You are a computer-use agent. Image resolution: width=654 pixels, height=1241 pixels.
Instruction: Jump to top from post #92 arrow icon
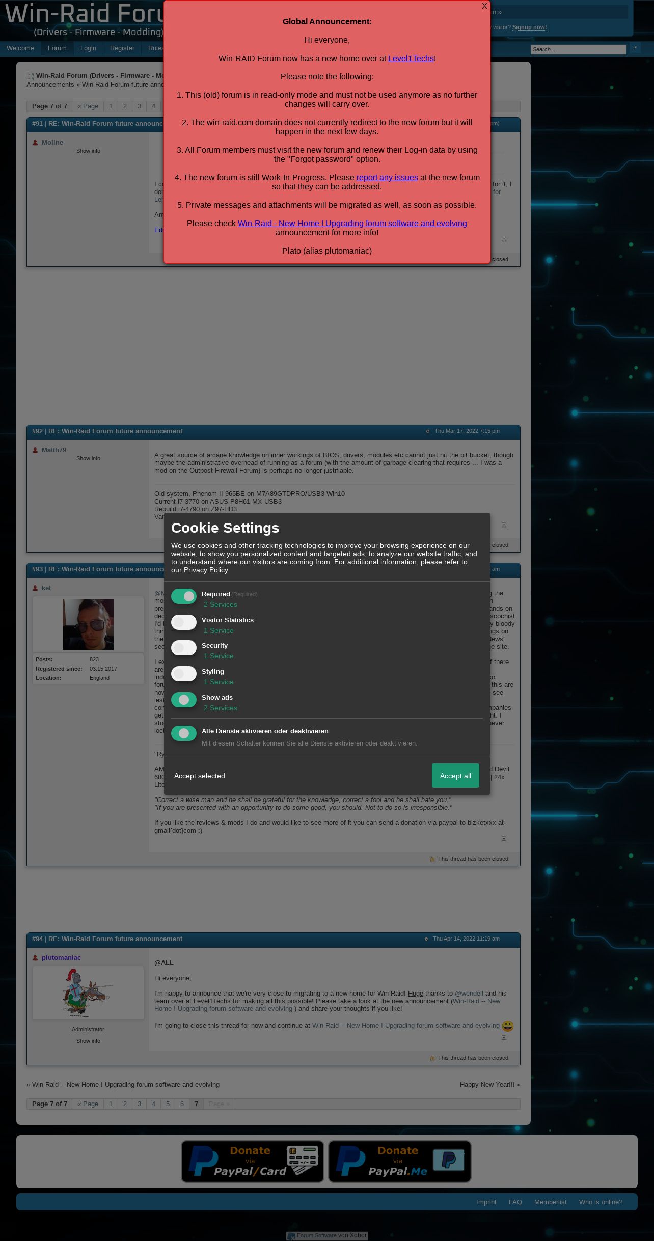[504, 525]
